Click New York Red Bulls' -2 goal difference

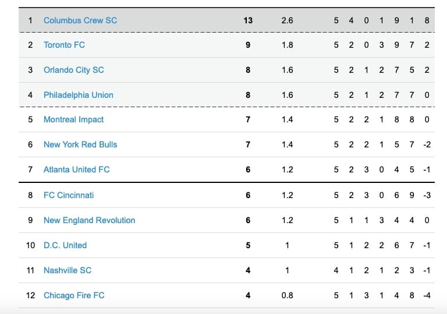[x=427, y=144]
